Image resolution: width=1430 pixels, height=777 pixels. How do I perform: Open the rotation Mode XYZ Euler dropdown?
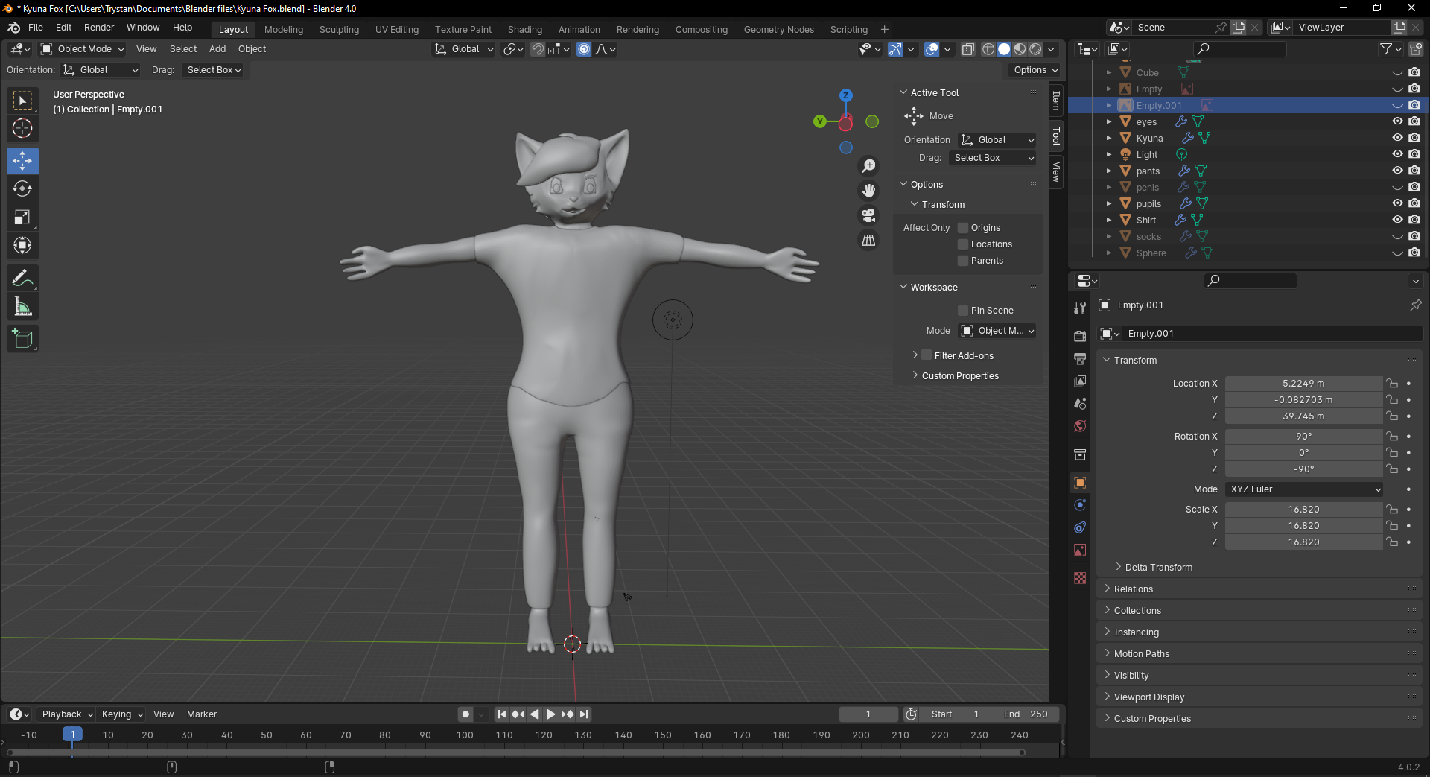[x=1303, y=489]
